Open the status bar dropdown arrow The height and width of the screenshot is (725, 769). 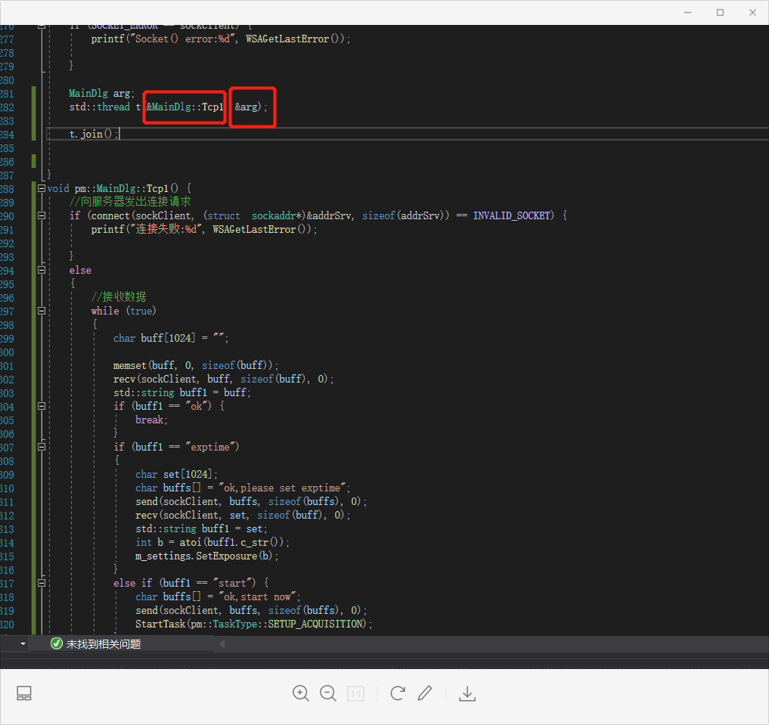coord(23,643)
